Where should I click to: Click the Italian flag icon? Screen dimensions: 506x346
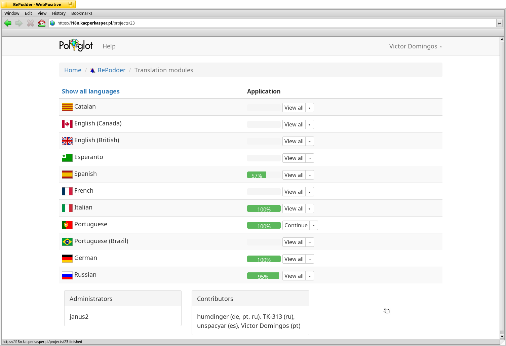click(x=67, y=208)
